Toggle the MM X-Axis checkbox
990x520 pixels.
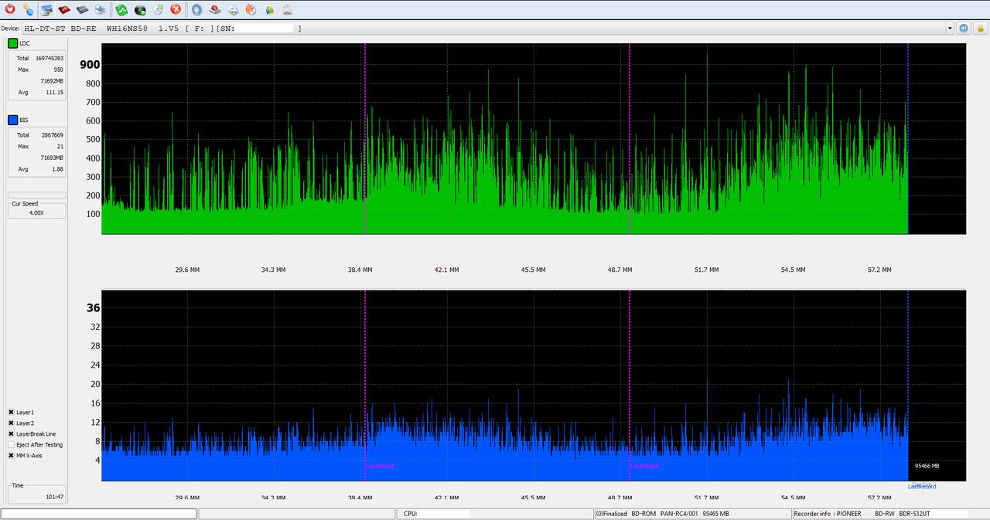(x=12, y=456)
